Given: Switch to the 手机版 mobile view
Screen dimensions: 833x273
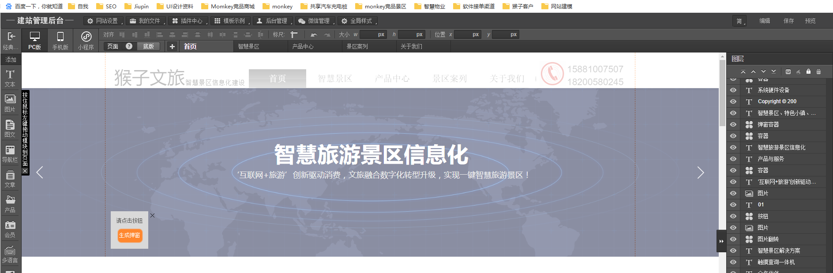Looking at the screenshot, I should point(60,41).
